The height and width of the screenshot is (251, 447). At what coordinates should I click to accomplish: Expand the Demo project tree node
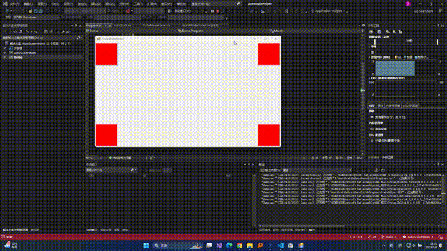(4, 57)
